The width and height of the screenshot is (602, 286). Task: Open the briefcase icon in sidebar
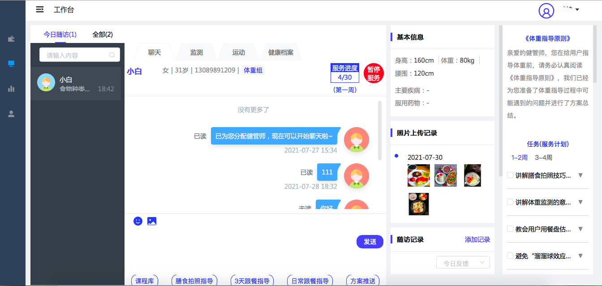[x=11, y=39]
